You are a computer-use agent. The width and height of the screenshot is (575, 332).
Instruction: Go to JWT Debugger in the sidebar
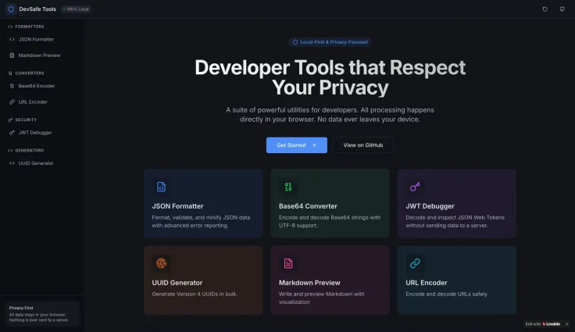click(x=42, y=133)
